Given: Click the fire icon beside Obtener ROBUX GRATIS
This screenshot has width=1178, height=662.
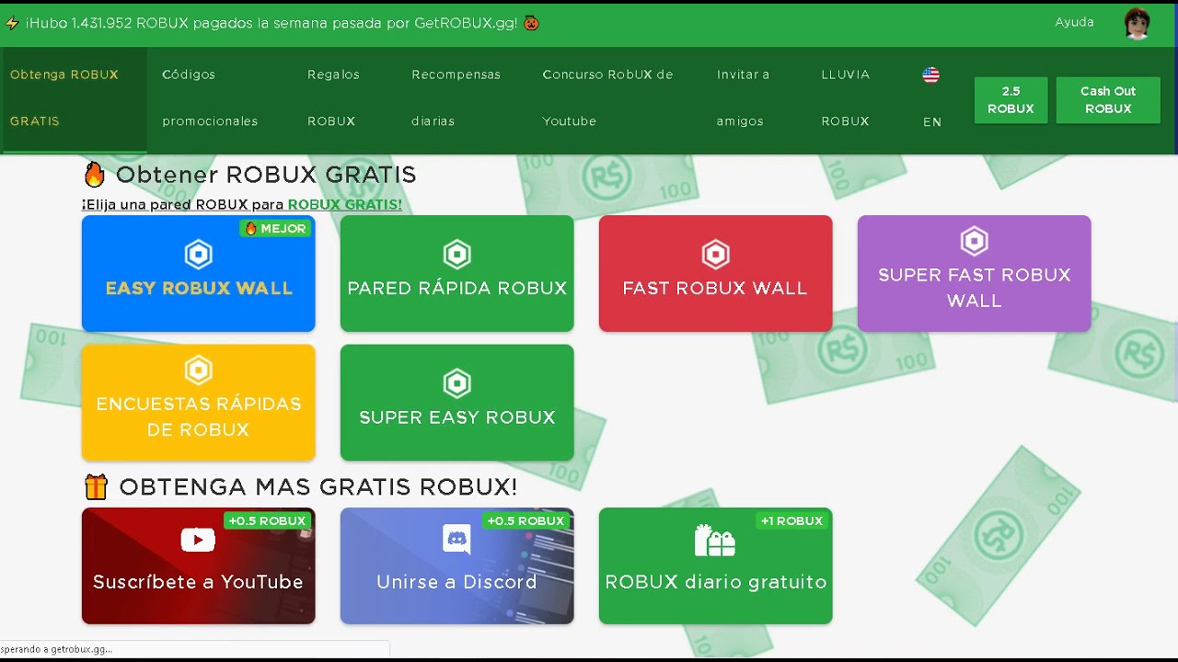Looking at the screenshot, I should point(94,174).
